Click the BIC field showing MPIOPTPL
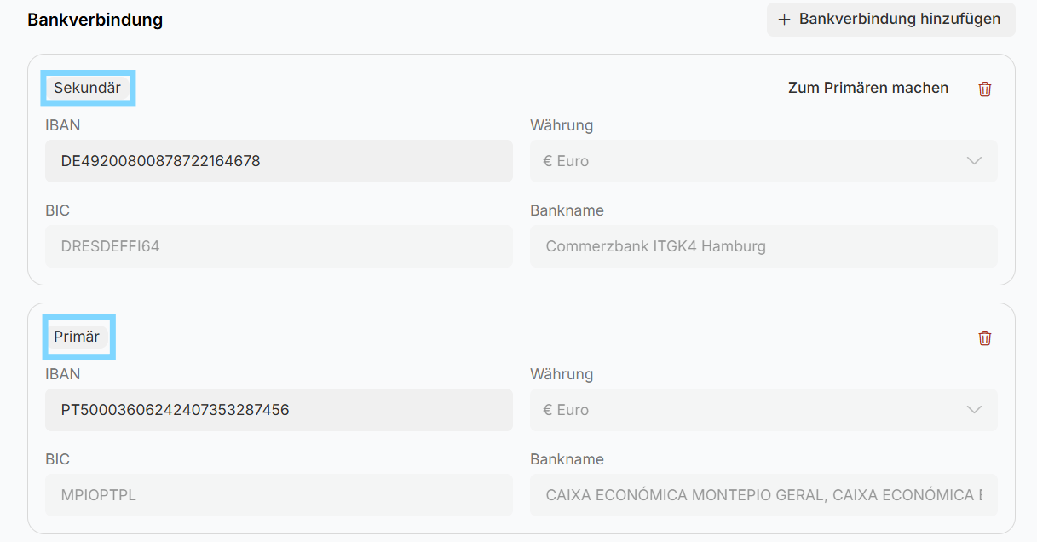The image size is (1037, 542). [279, 495]
